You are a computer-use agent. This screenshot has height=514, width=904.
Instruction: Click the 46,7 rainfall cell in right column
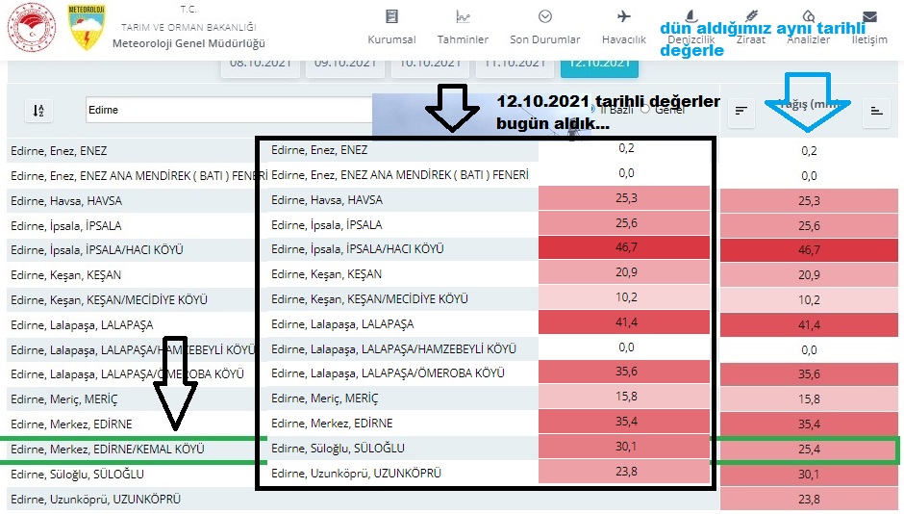click(809, 250)
